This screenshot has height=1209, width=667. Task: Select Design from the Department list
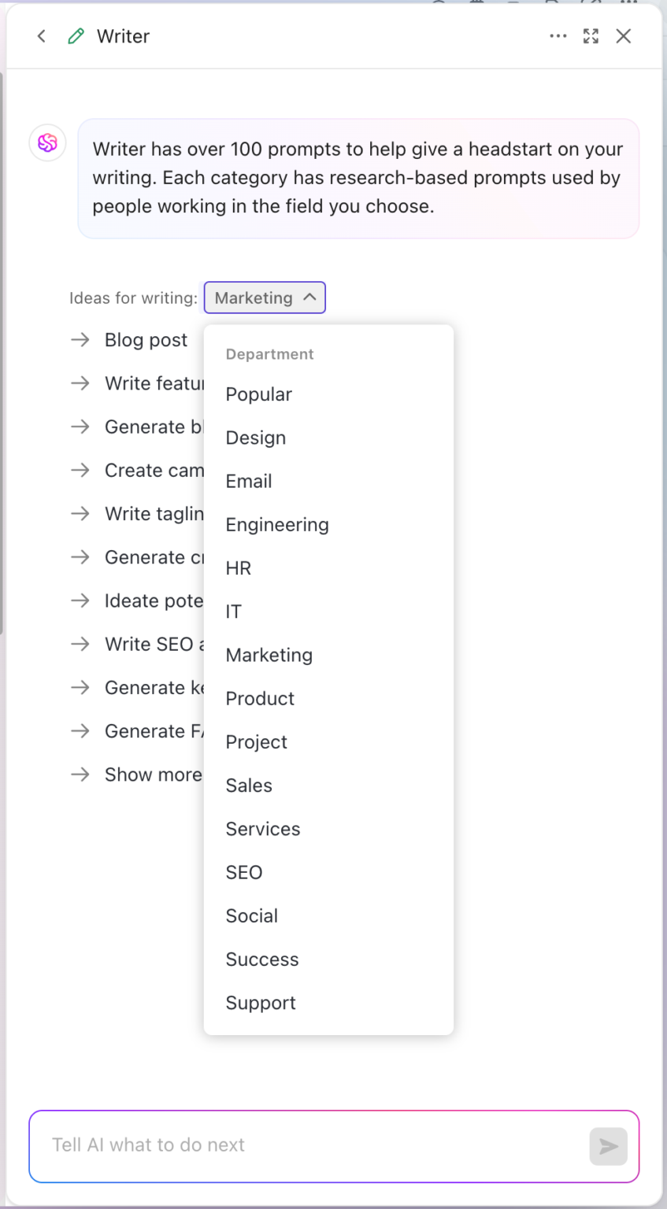coord(255,438)
